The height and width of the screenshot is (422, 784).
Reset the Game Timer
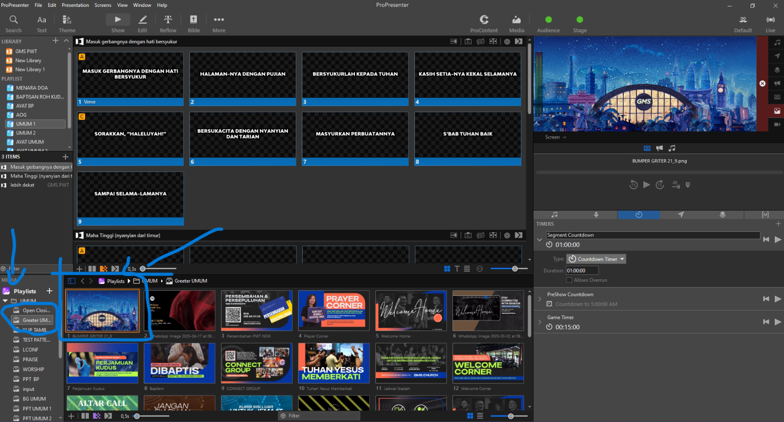pos(766,322)
